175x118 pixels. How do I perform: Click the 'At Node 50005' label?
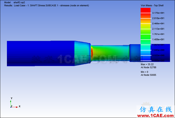148,75
